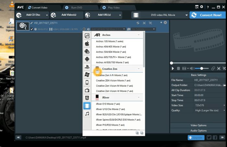The width and height of the screenshot is (227, 147).
Task: Collapse the iRiver group
Action: [138, 97]
